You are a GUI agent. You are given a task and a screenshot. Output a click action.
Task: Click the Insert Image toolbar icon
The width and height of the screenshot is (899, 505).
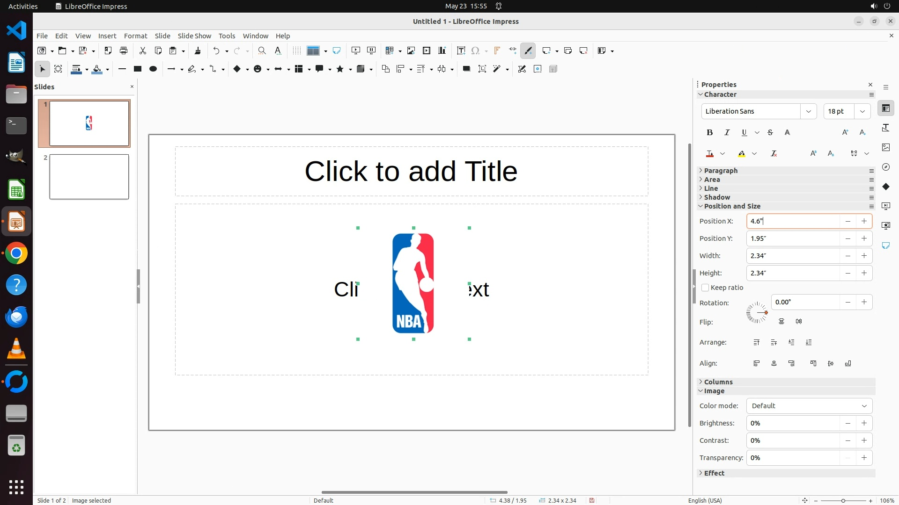point(411,50)
